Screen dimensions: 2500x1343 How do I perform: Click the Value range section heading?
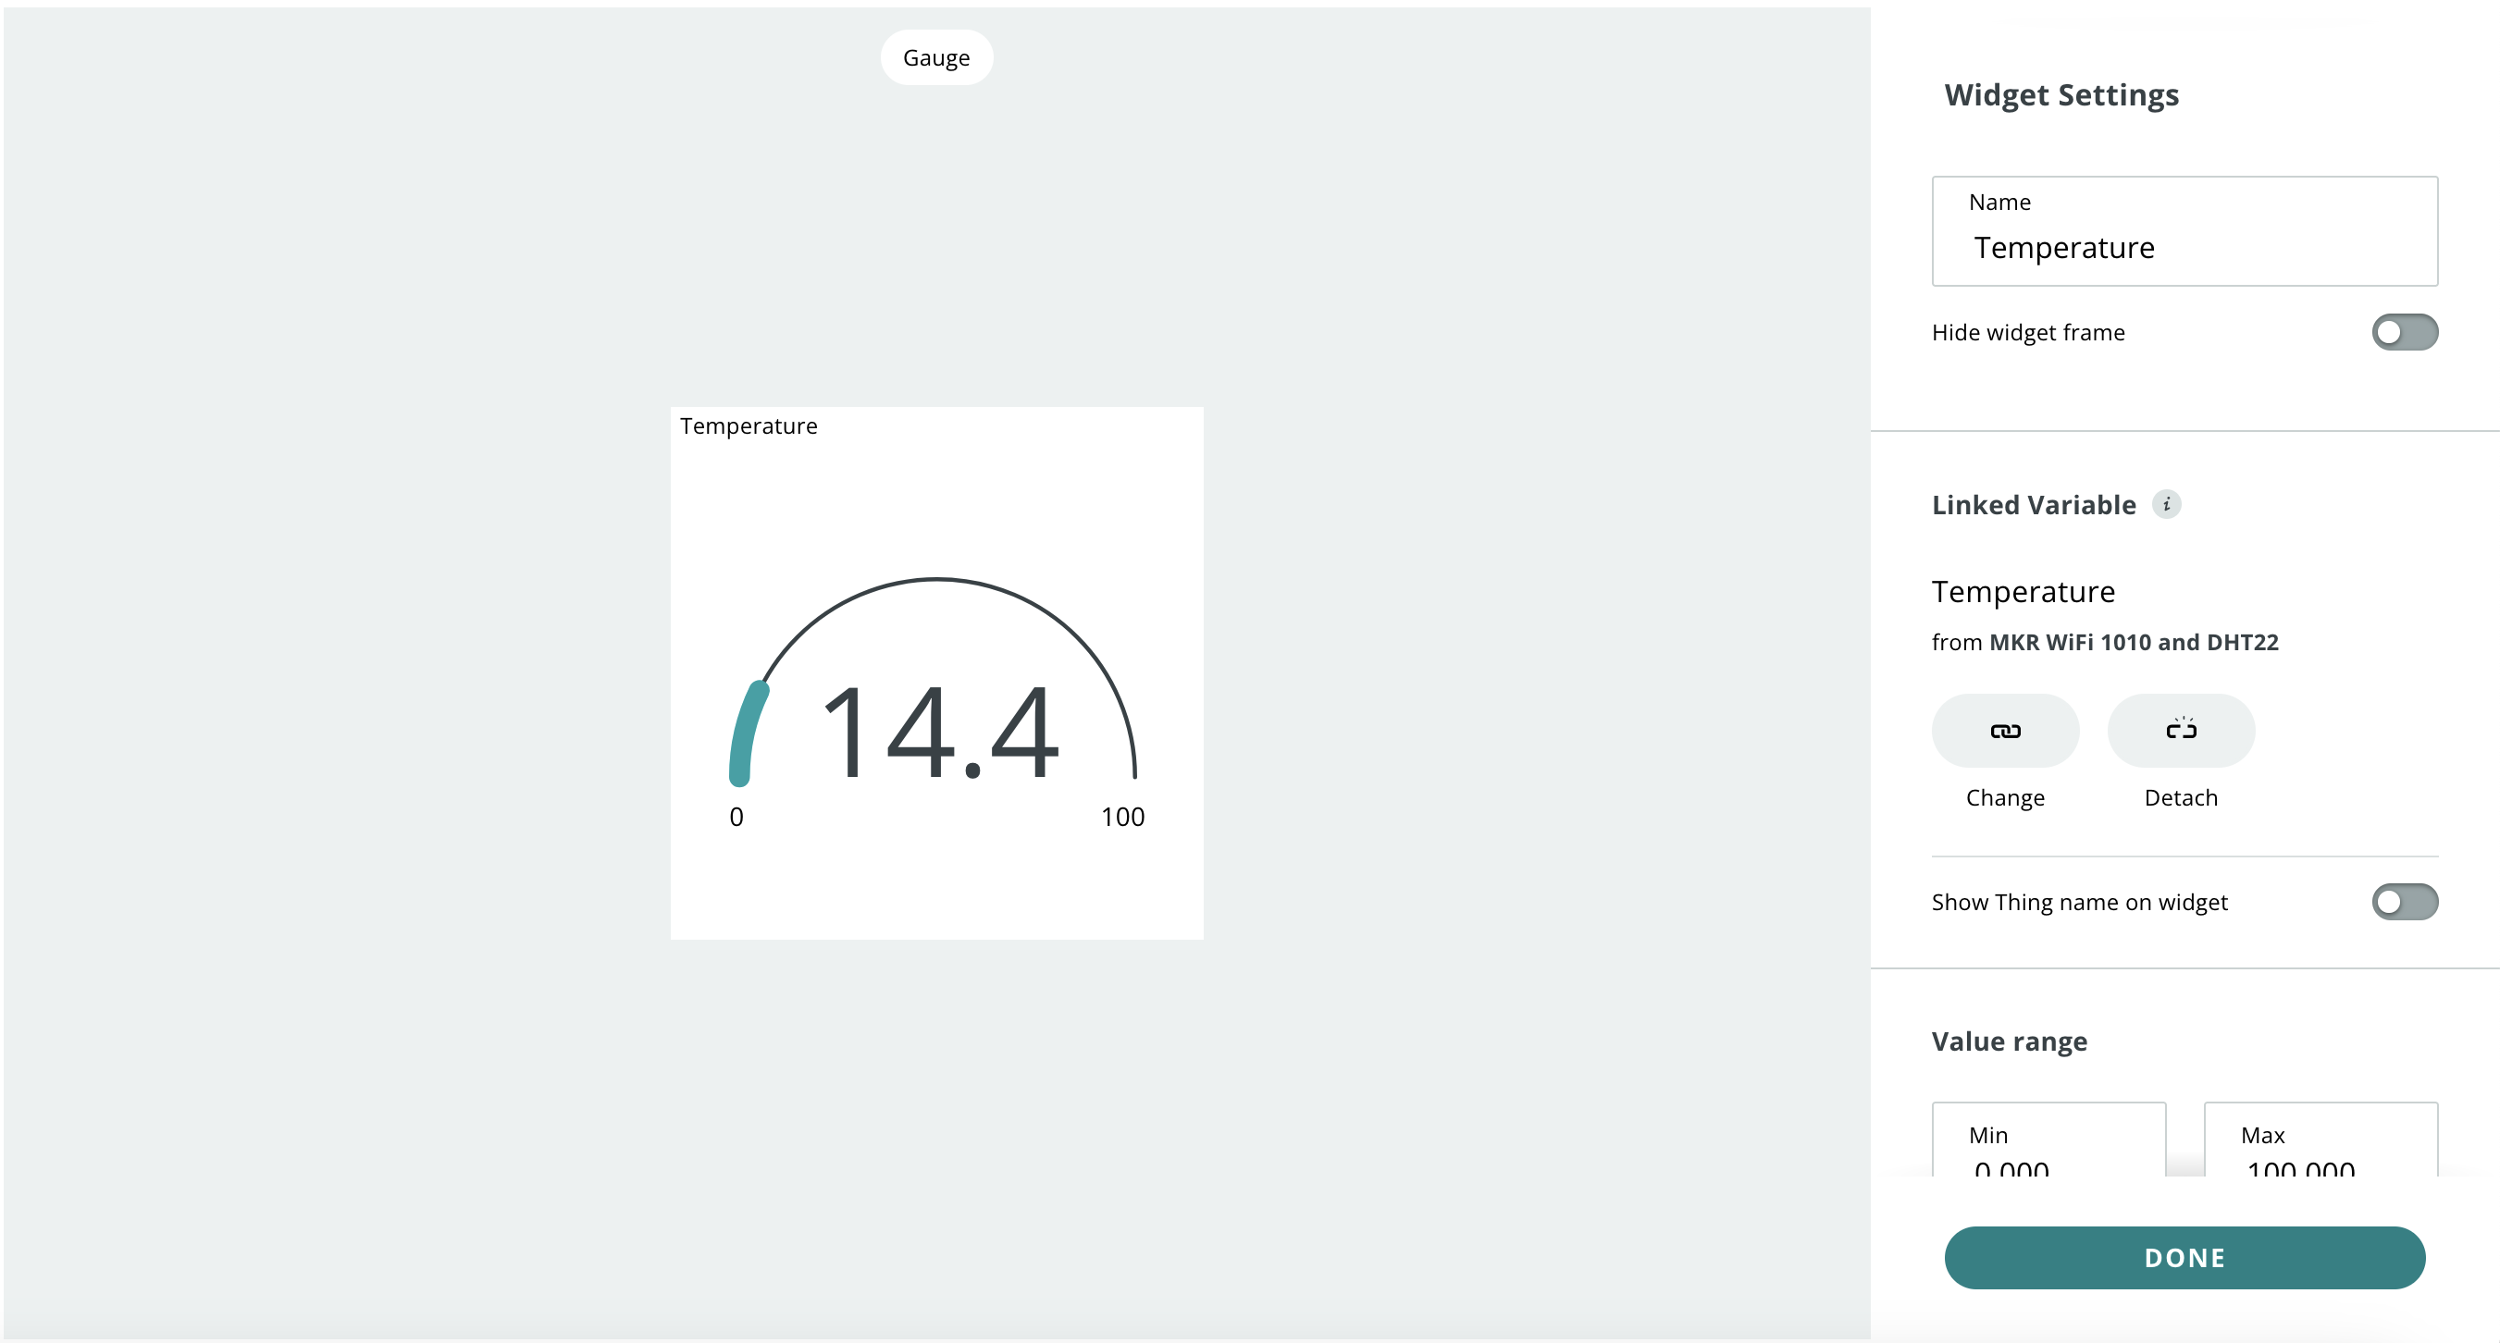pyautogui.click(x=2009, y=1041)
